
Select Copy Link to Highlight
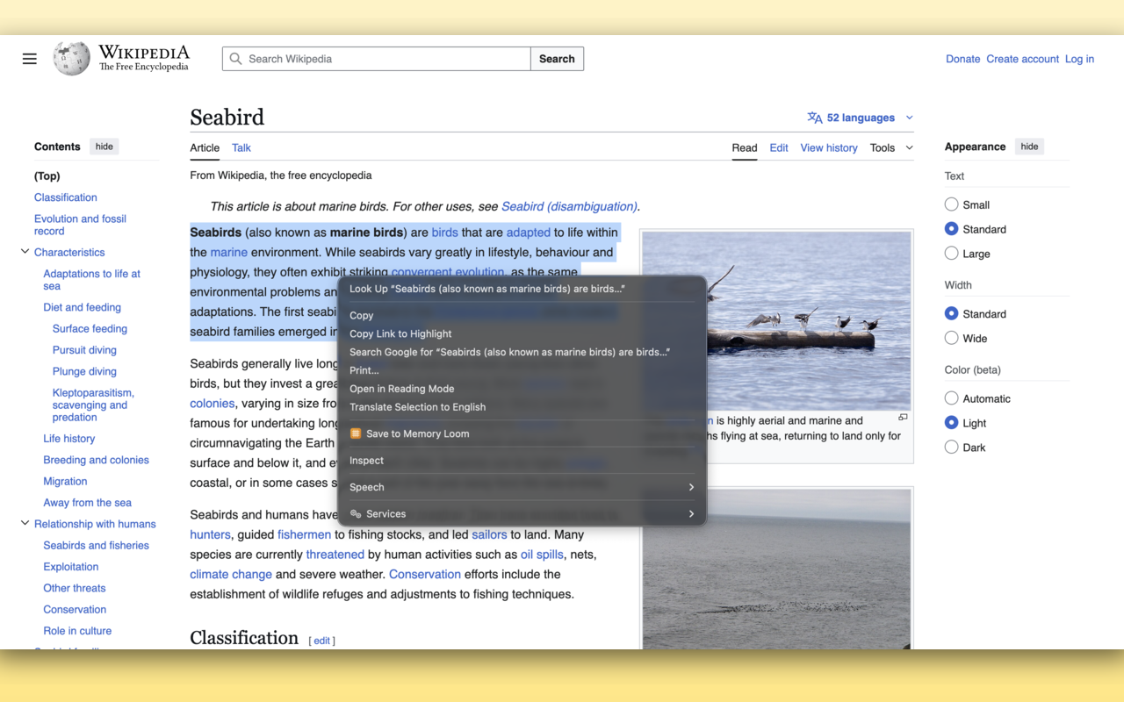pyautogui.click(x=522, y=333)
